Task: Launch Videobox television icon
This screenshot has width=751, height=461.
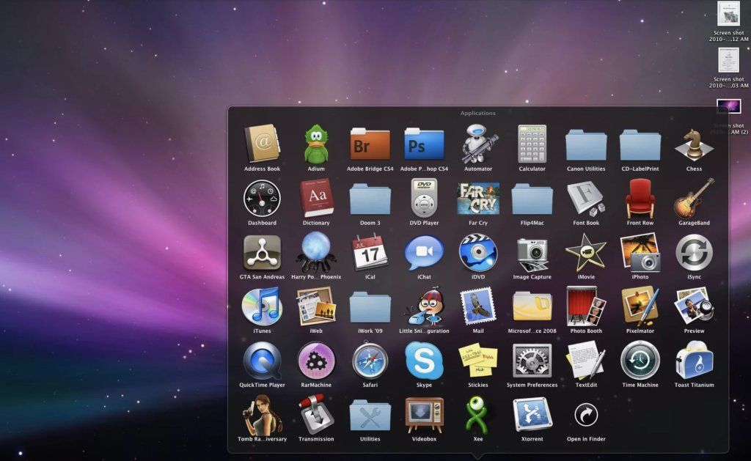Action: [x=424, y=415]
